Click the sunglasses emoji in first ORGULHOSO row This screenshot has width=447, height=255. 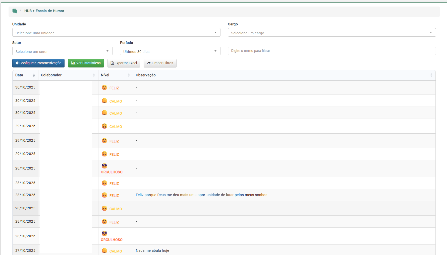[104, 166]
